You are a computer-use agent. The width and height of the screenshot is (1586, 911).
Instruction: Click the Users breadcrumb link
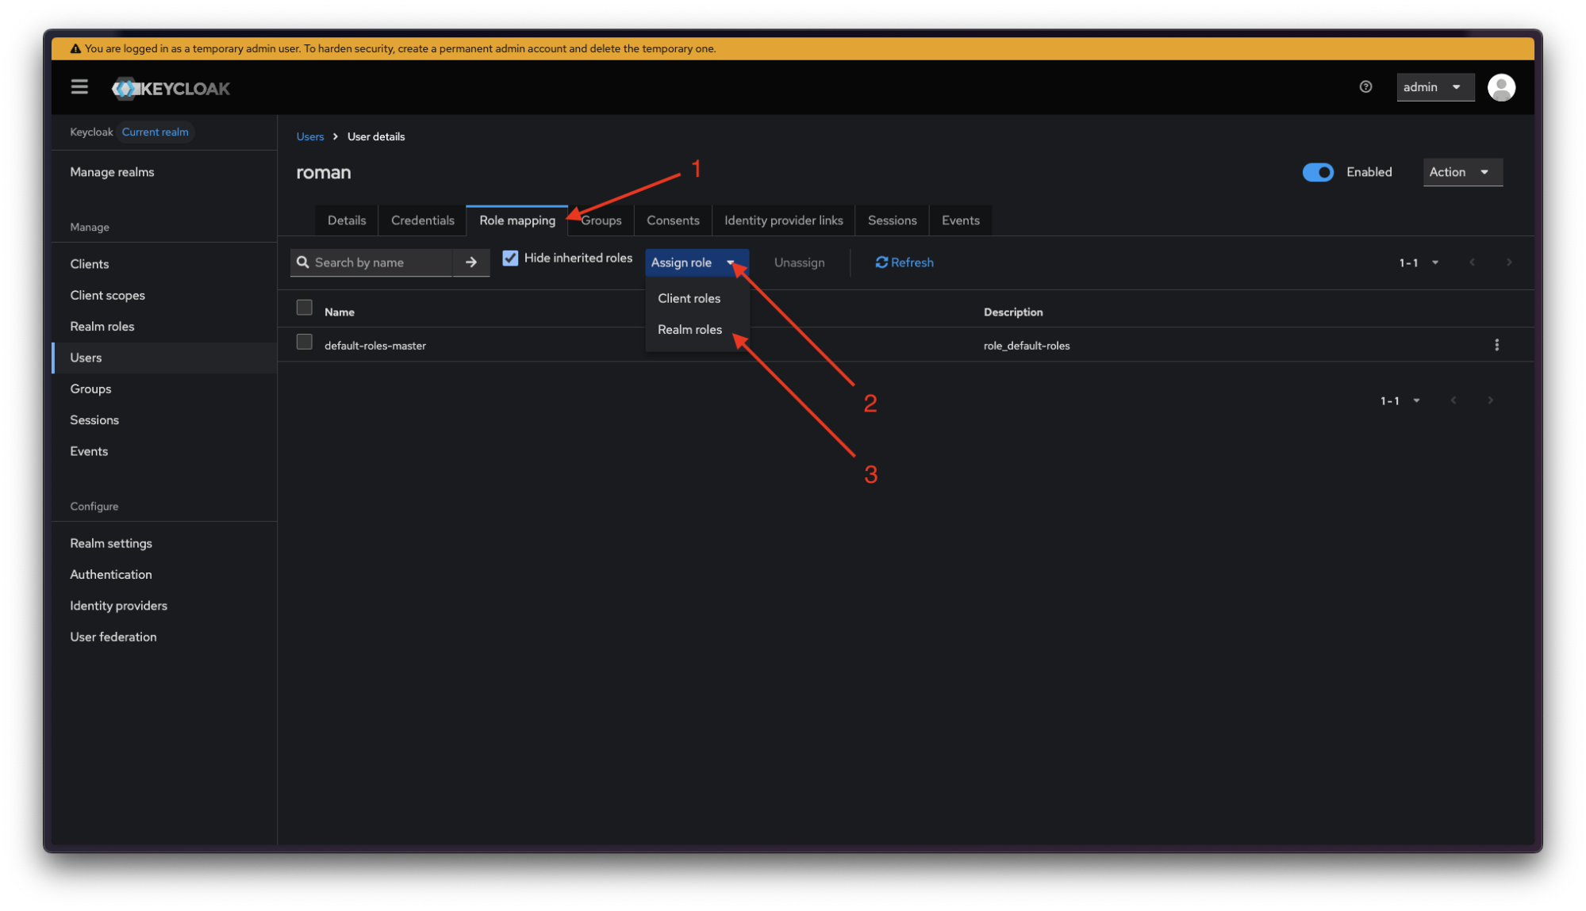[310, 136]
